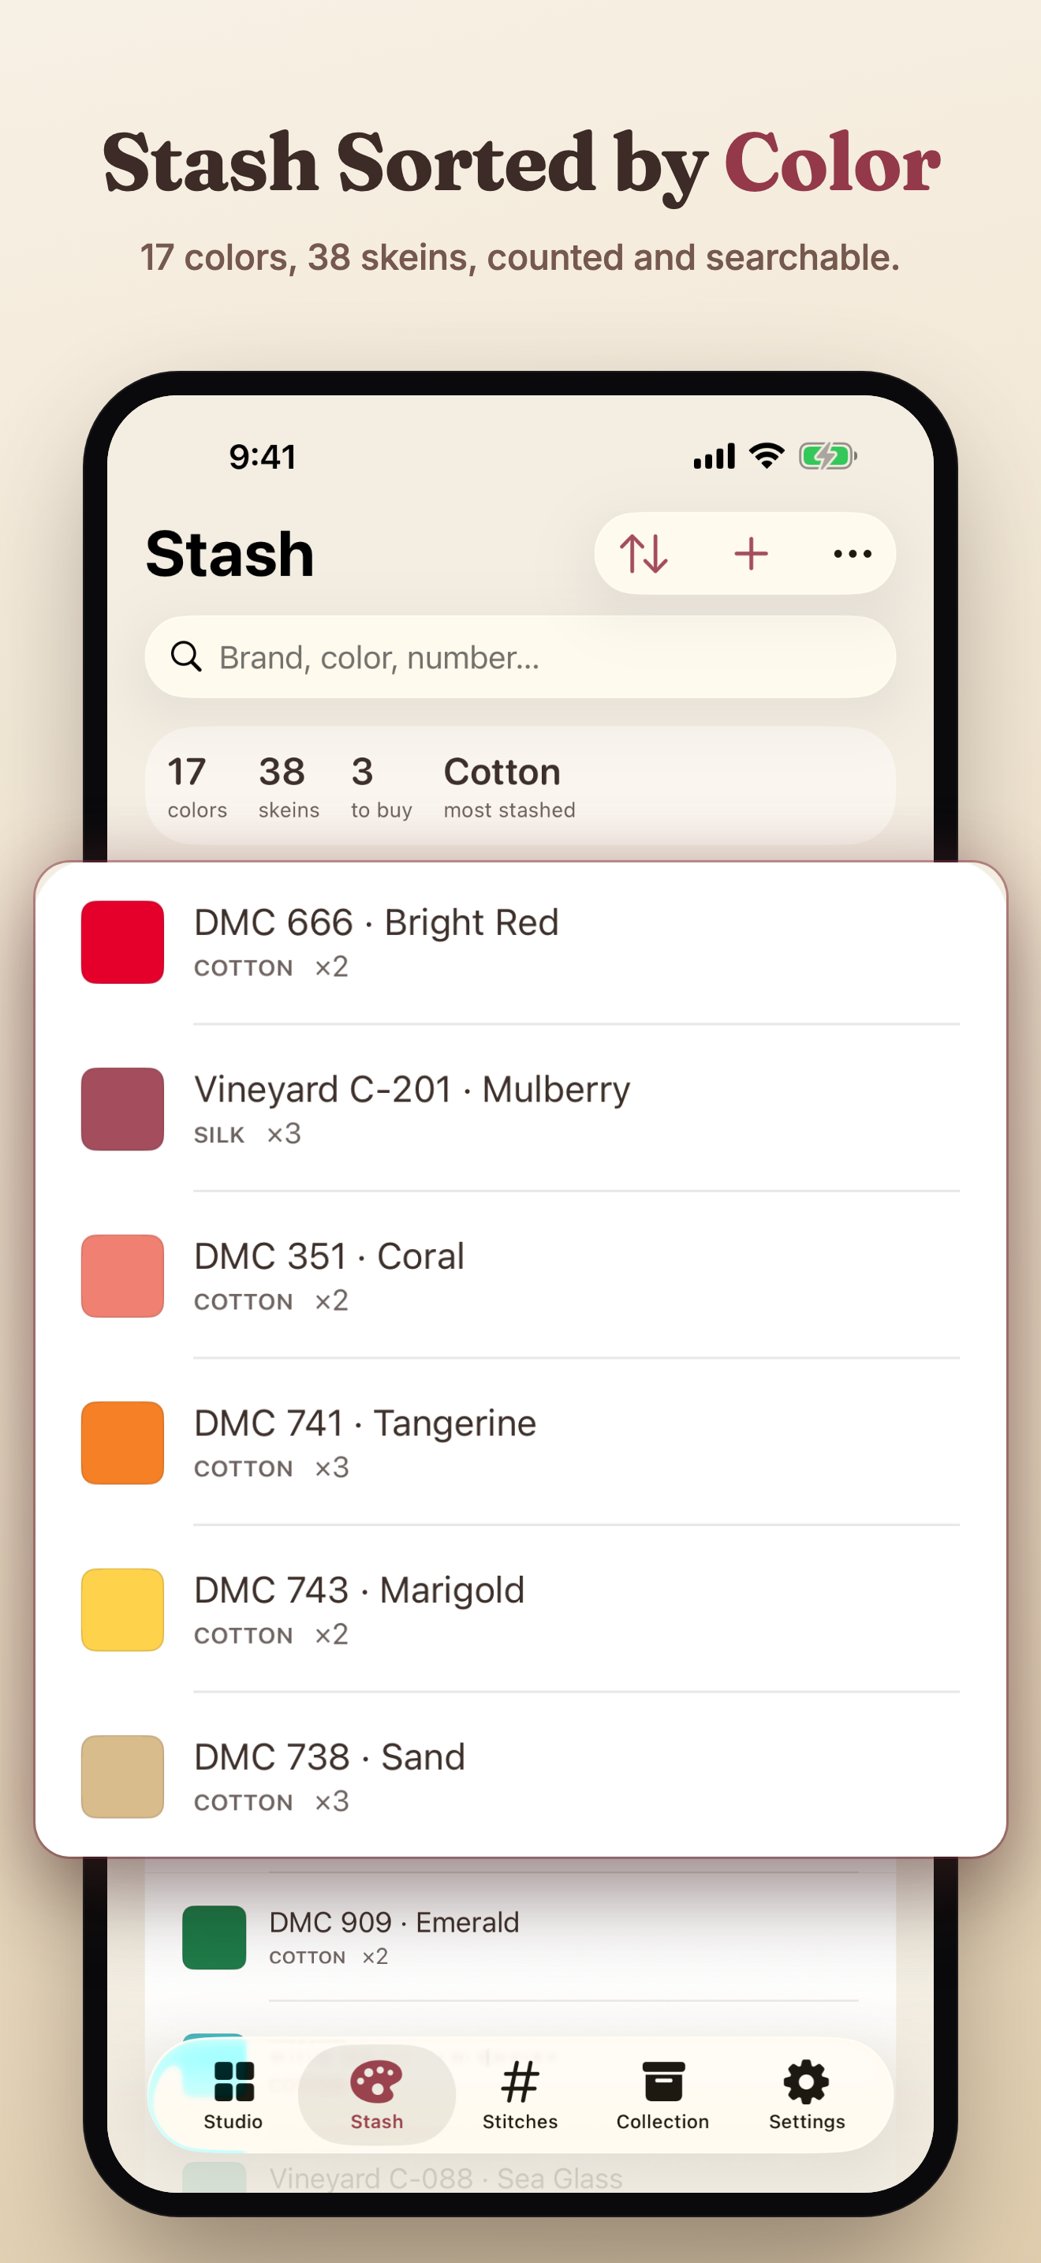Viewport: 1041px width, 2263px height.
Task: Select the Stash palette tab
Action: [376, 2095]
